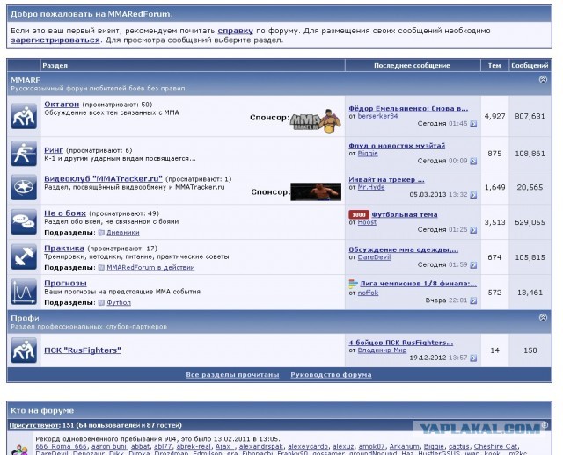563x455 pixels.
Task: Open user berserker84 profile
Action: [378, 115]
